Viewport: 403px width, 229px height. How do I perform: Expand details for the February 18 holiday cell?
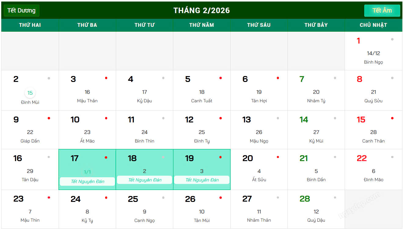[145, 170]
